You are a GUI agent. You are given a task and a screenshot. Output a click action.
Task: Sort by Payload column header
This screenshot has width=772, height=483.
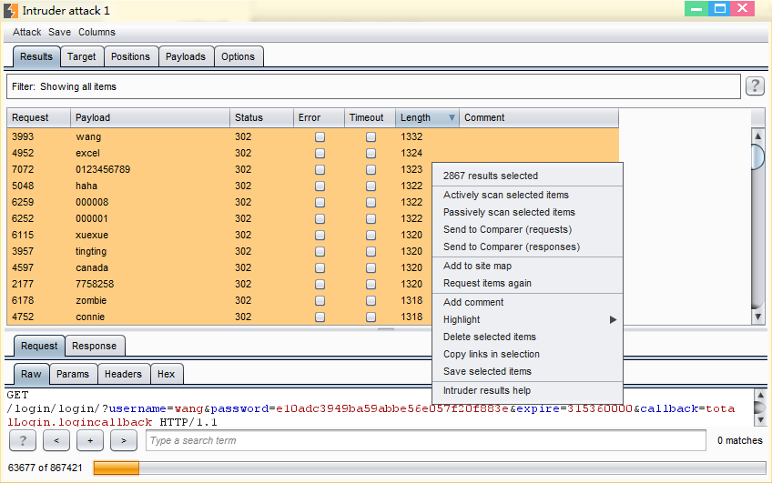[150, 117]
